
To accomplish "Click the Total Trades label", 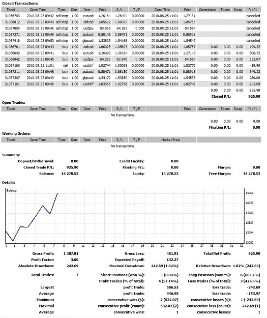I will pos(42,275).
